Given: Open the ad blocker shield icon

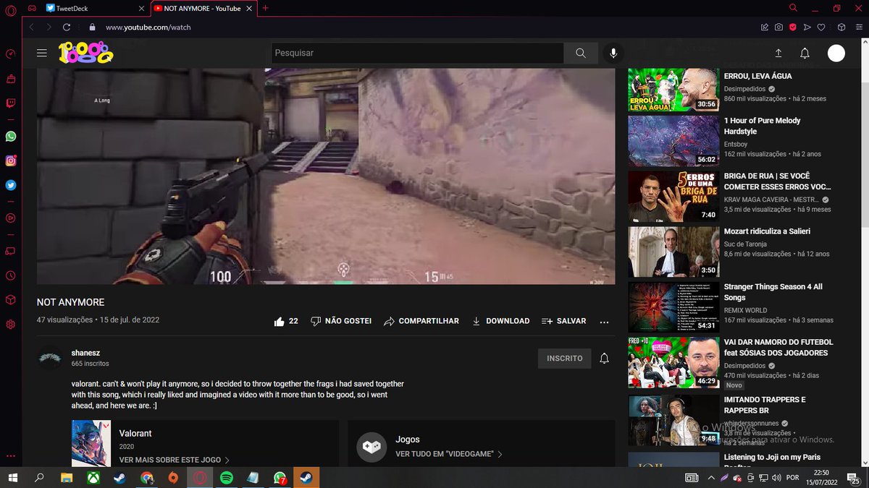Looking at the screenshot, I should 793,27.
